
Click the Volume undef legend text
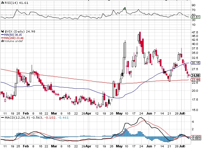tap(13, 41)
